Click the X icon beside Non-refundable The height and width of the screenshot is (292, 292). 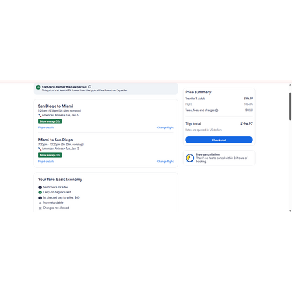[40, 203]
